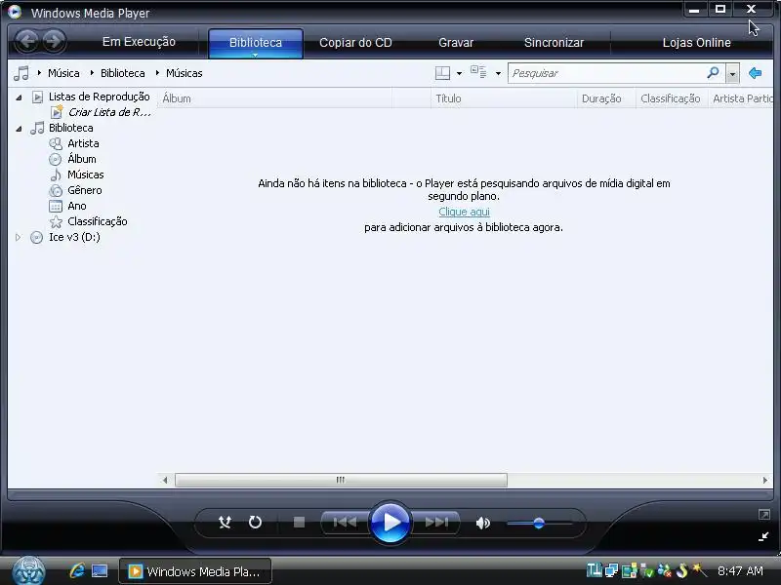
Task: Open the Sincronizar tab
Action: (x=554, y=43)
